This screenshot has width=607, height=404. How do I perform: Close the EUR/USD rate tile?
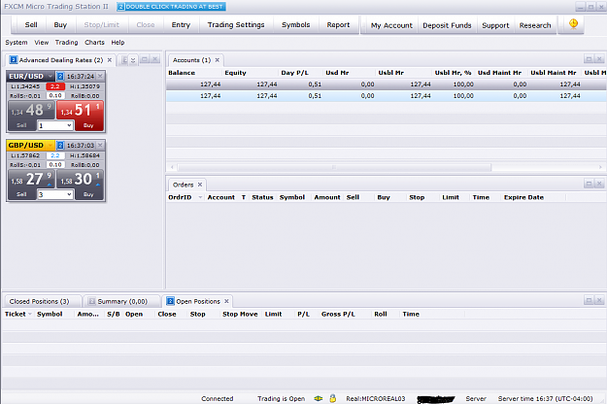point(100,76)
